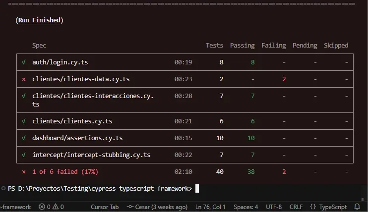
Task: Click the clientes/clientes.cy.ts spec name
Action: click(72, 121)
